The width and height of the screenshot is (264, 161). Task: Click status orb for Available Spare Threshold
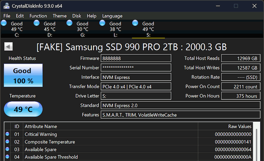point(7,157)
